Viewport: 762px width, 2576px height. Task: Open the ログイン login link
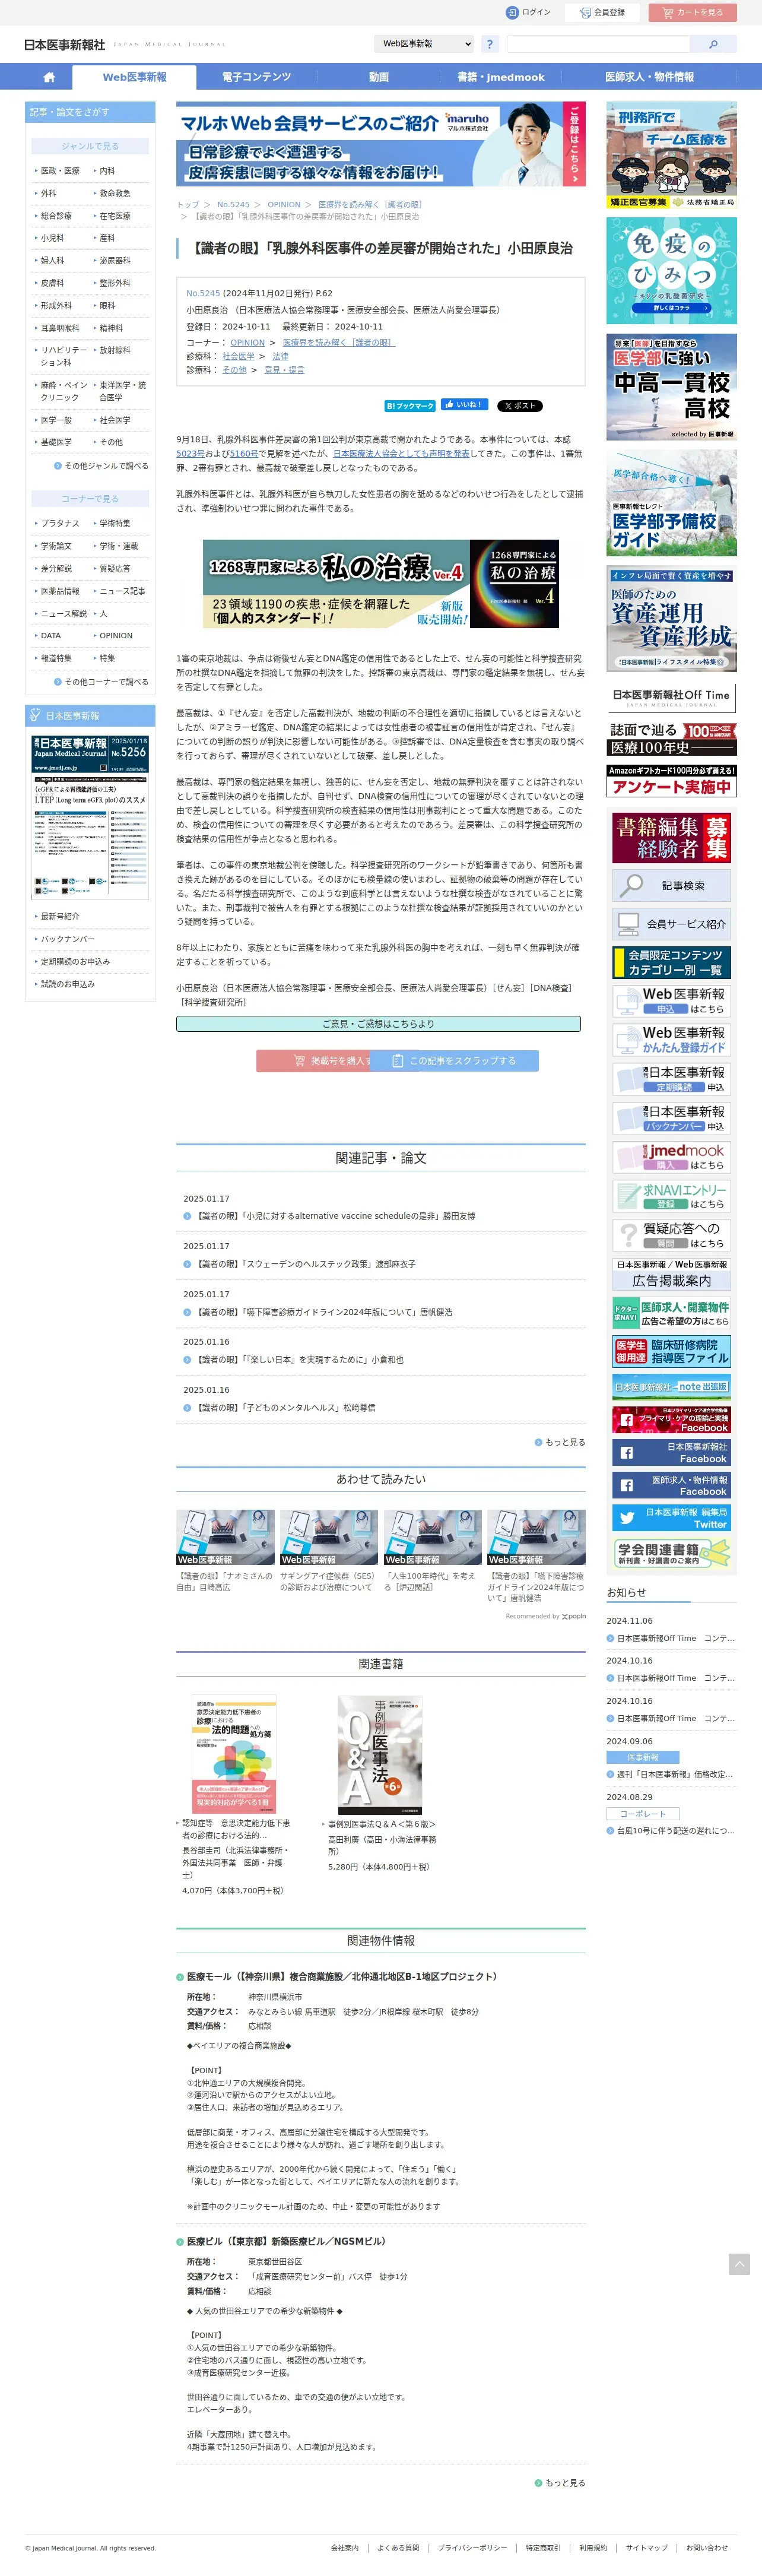528,12
